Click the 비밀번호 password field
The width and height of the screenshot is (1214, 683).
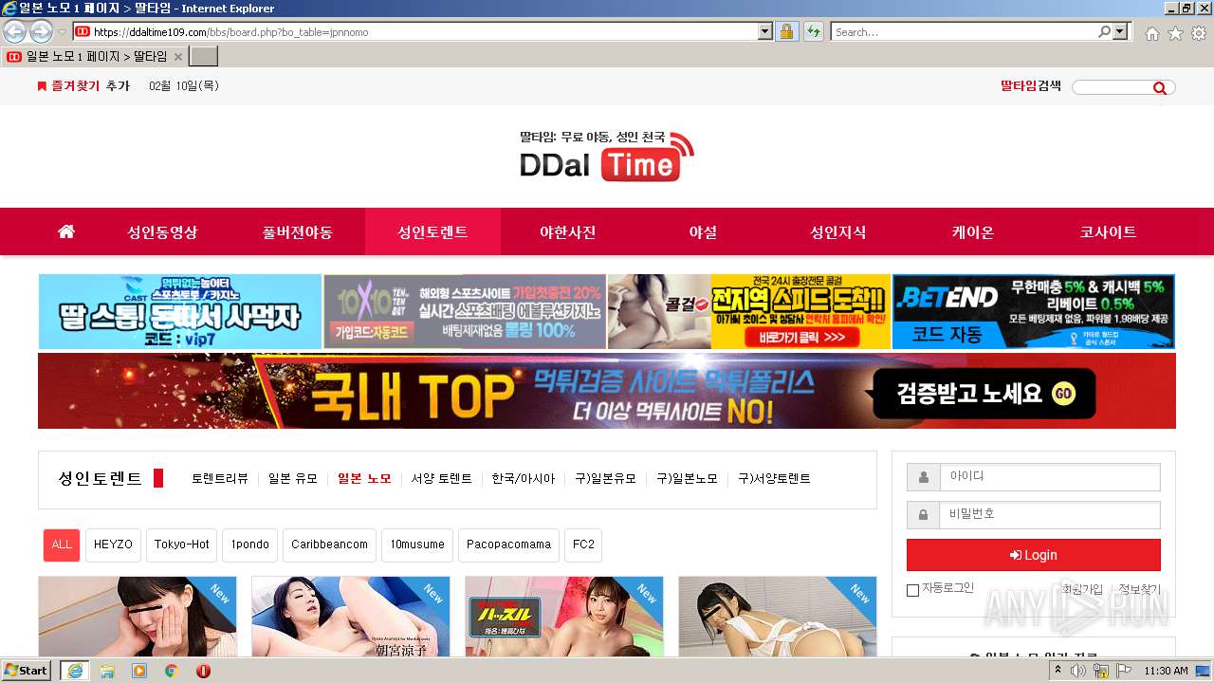point(1049,515)
